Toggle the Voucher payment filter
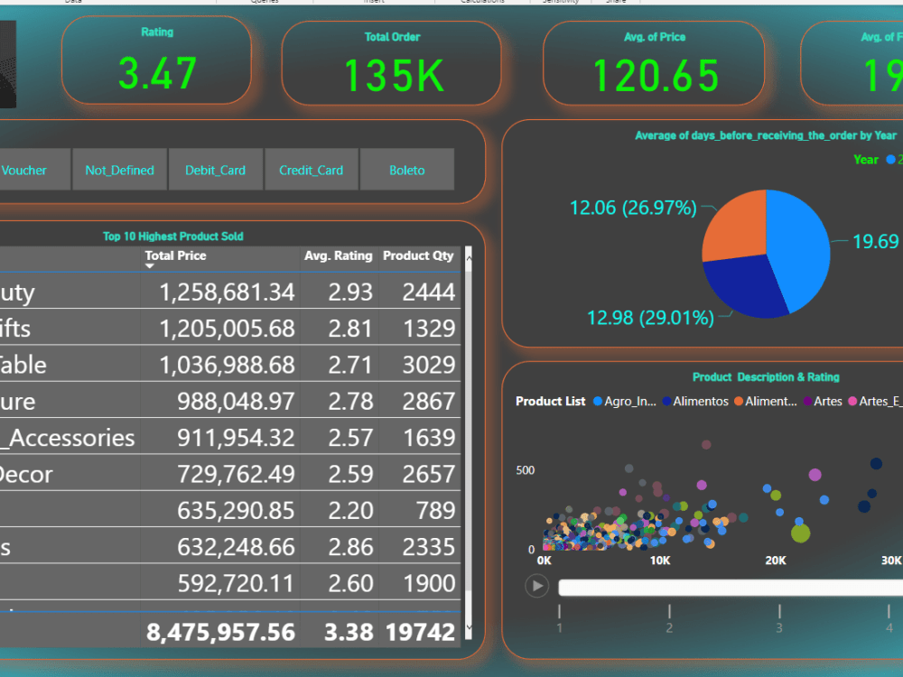The width and height of the screenshot is (903, 677). coord(24,170)
